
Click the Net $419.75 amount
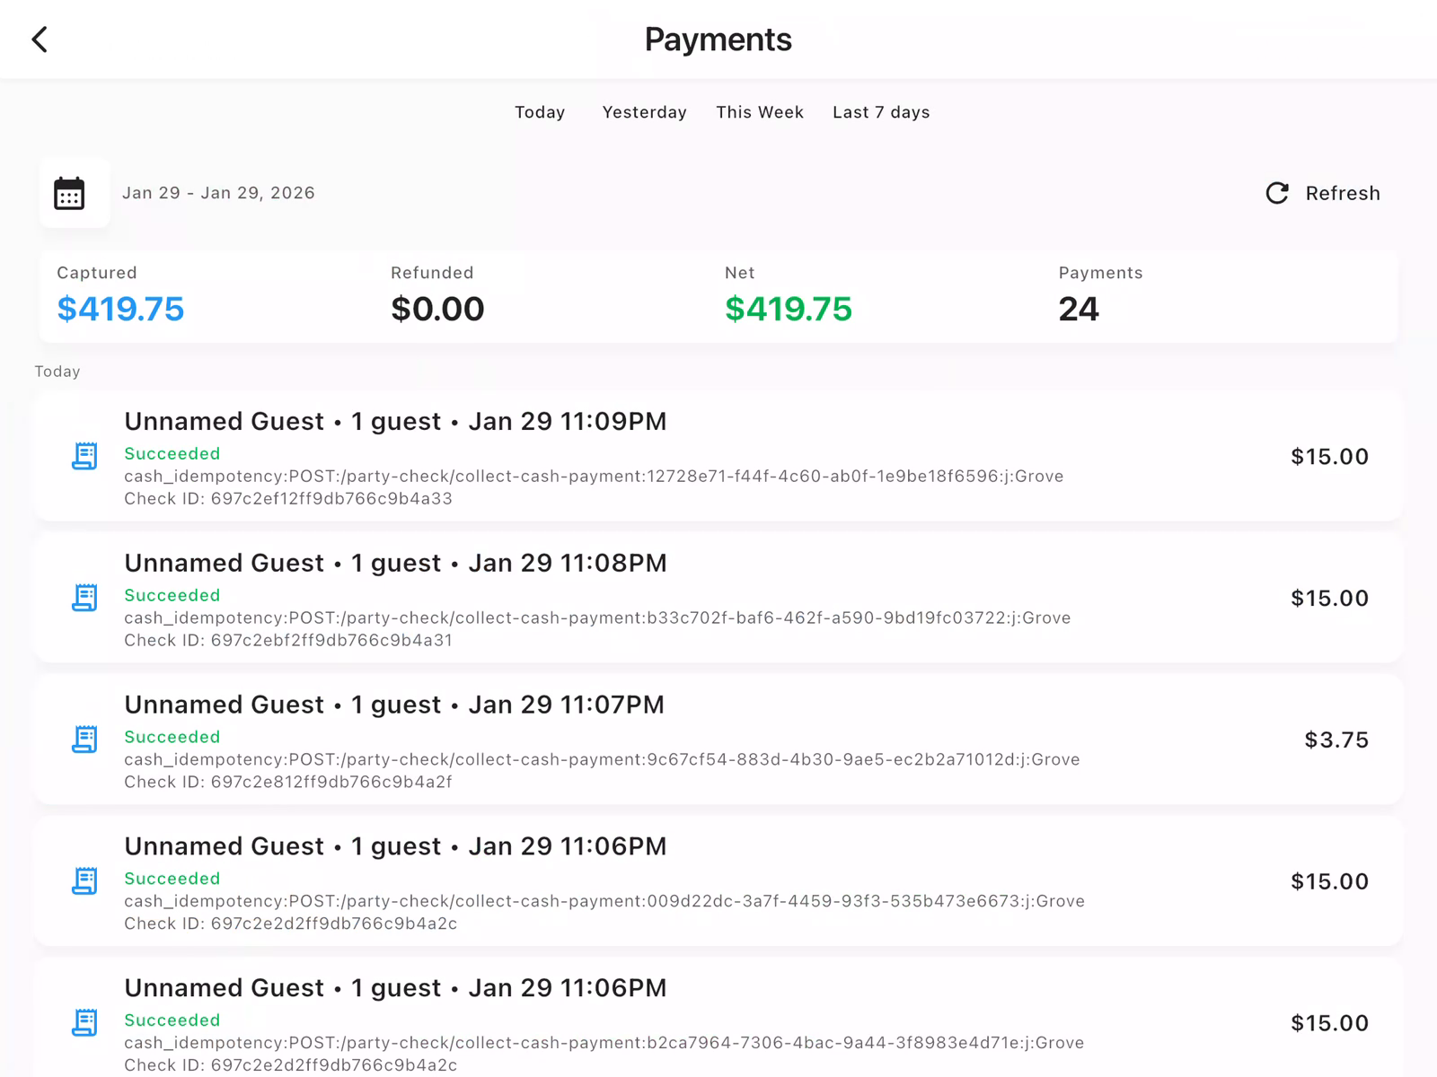[x=789, y=309]
